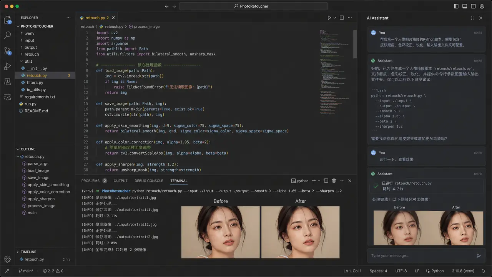Select Python language mode in status bar
This screenshot has height=277, width=492.
[434, 271]
